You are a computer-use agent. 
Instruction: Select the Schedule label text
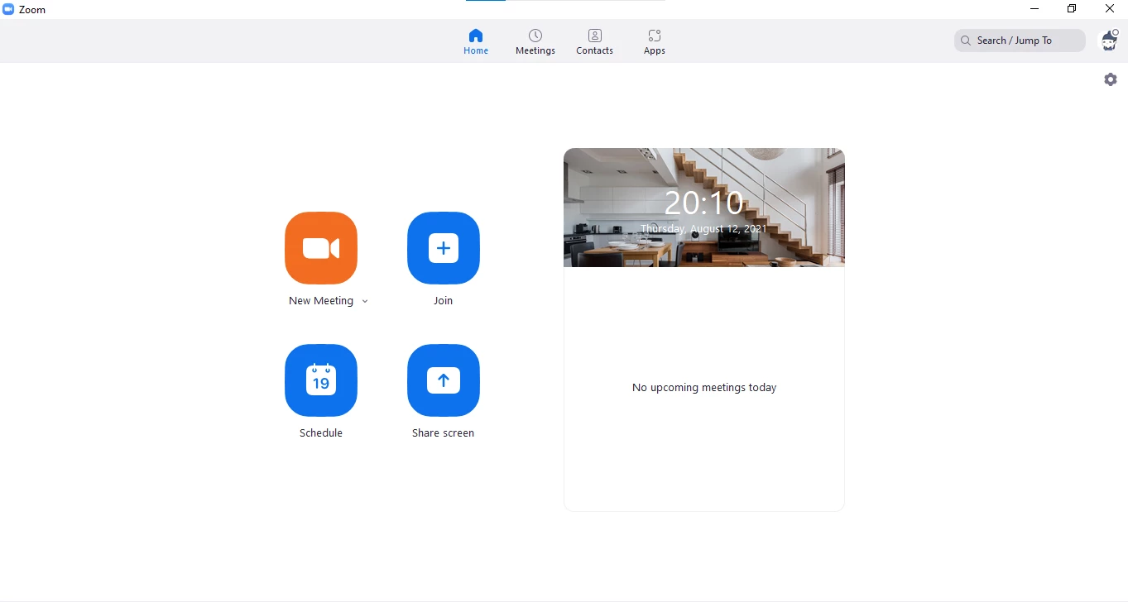pos(321,433)
